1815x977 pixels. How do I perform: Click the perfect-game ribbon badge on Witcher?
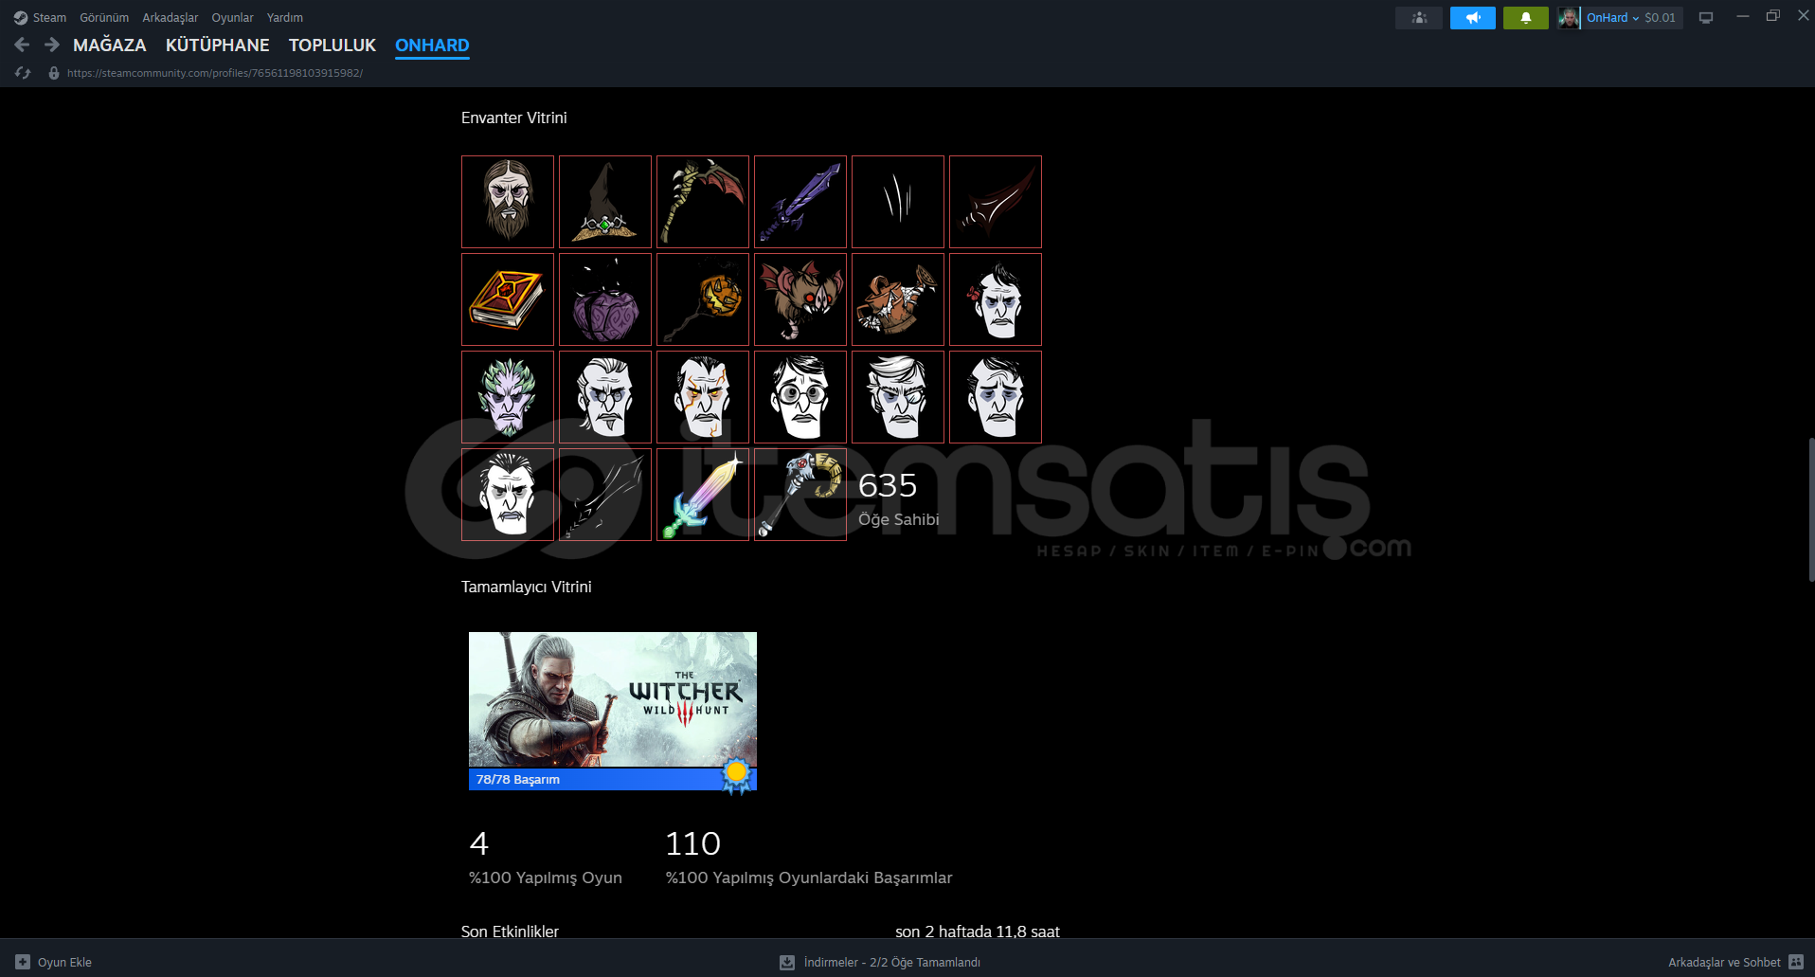pos(736,776)
